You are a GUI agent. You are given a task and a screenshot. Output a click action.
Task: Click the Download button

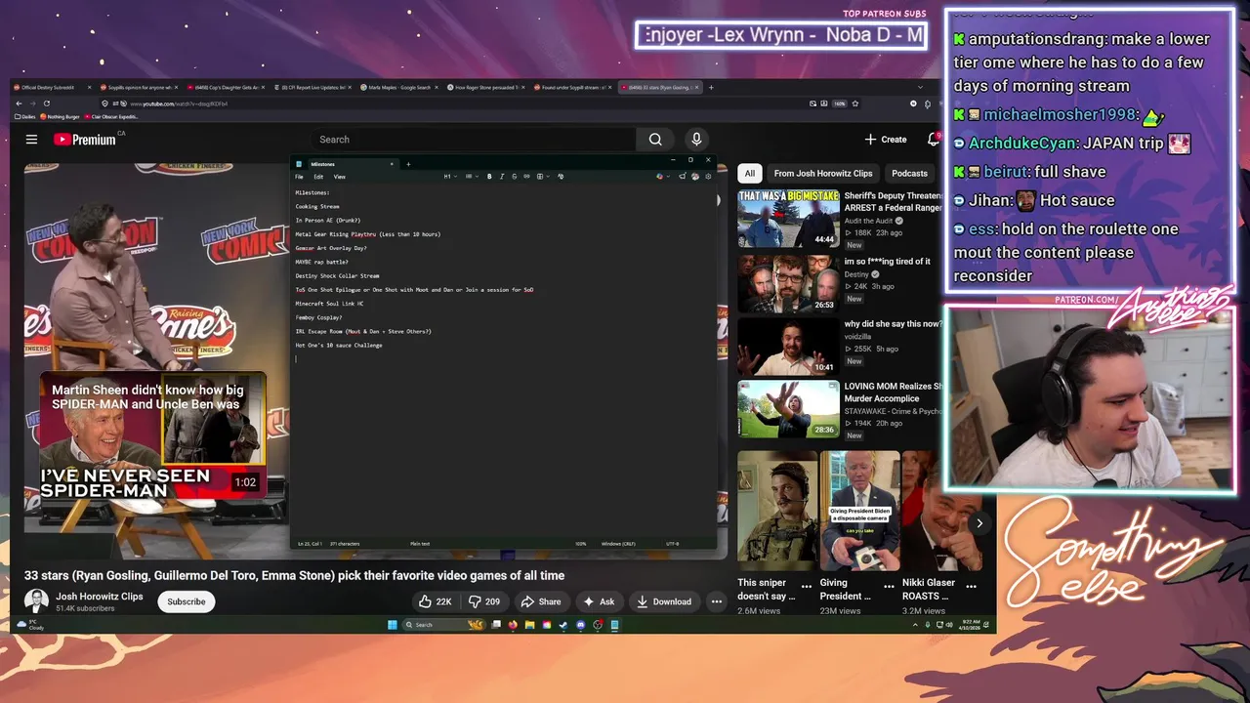(x=664, y=601)
